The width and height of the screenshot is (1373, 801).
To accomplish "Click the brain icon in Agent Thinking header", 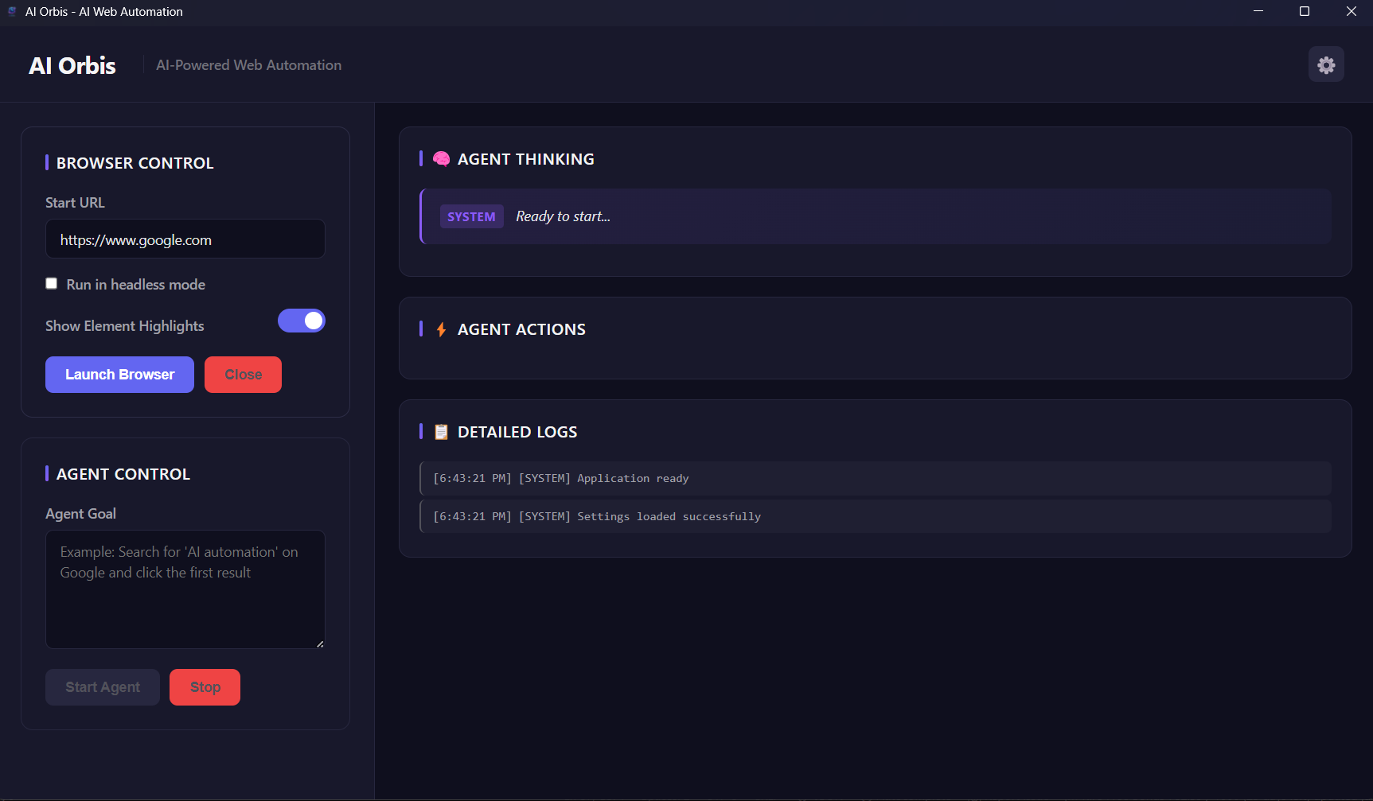I will (x=440, y=158).
